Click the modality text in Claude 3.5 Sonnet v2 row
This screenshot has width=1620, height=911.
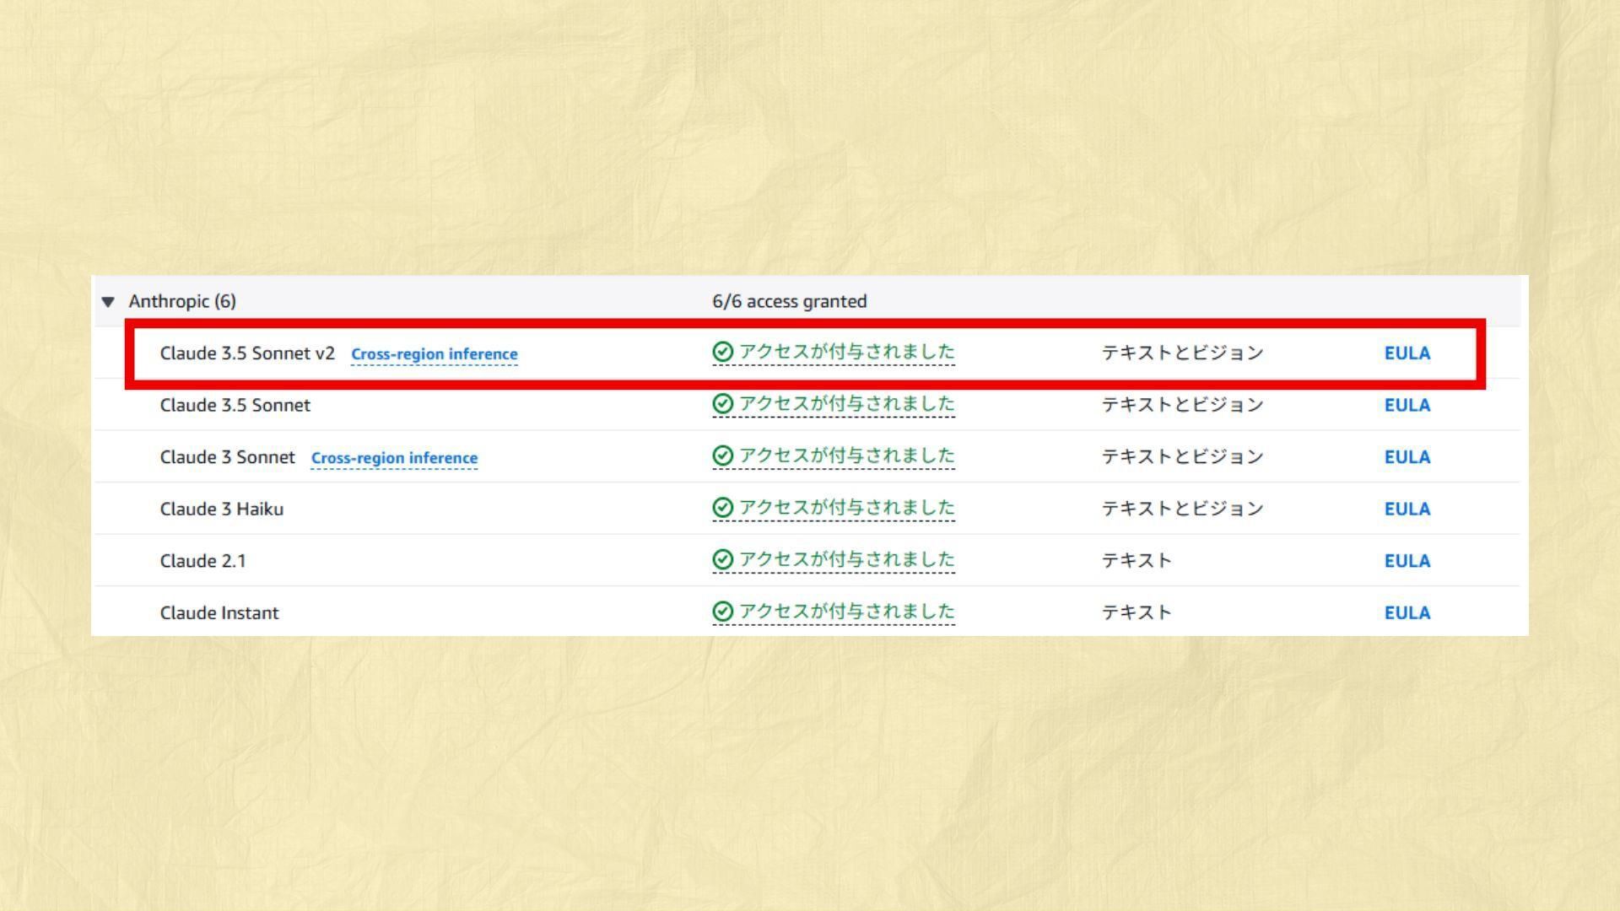[1183, 353]
